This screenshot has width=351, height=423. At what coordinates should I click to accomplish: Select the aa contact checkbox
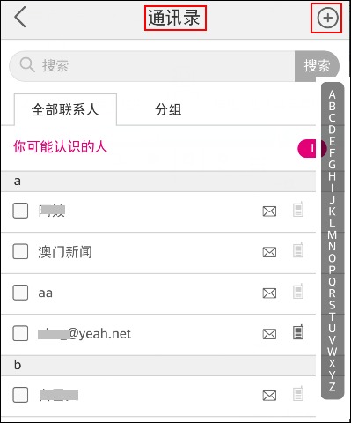pos(20,293)
